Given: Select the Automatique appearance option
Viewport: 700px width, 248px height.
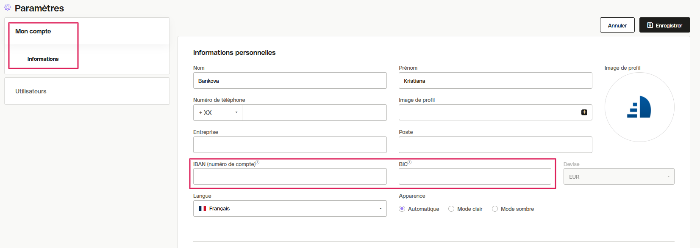Looking at the screenshot, I should click(419, 209).
